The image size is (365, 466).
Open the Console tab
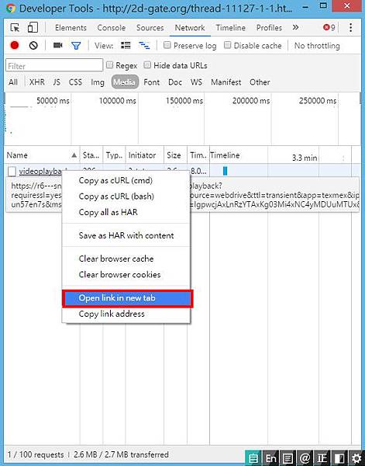point(111,28)
